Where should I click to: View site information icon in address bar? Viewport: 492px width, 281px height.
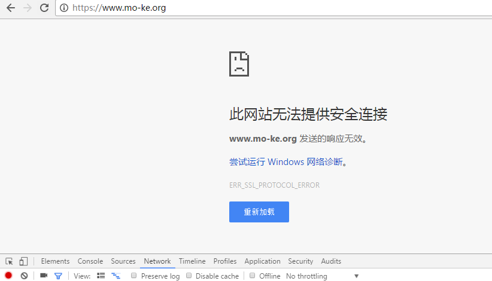pyautogui.click(x=64, y=8)
